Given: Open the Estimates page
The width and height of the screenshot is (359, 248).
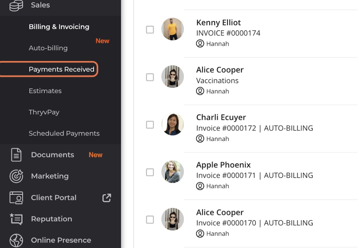Looking at the screenshot, I should [x=45, y=91].
